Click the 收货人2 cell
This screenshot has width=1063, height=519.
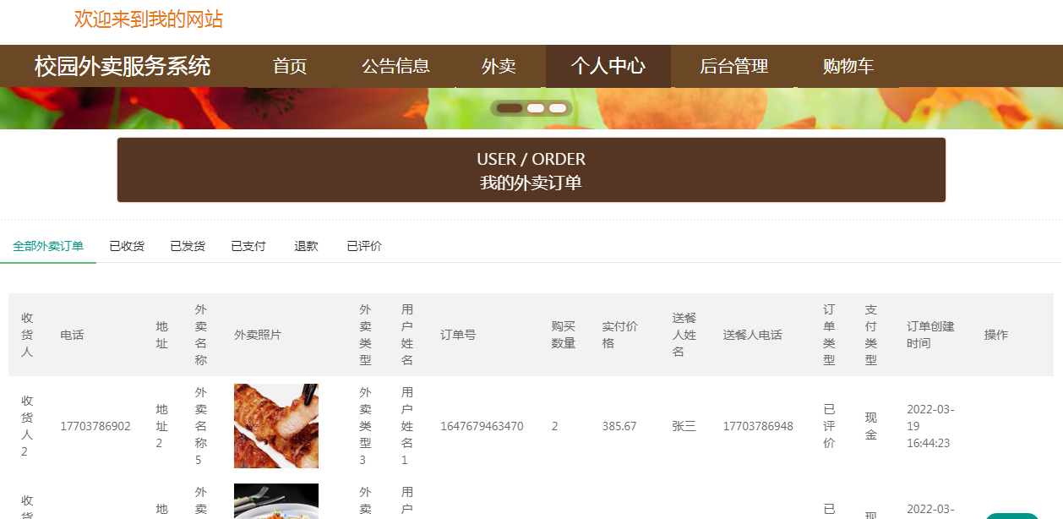[x=27, y=426]
